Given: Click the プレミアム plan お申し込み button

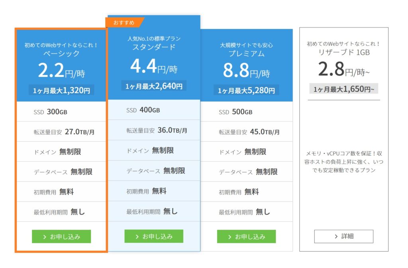Looking at the screenshot, I should 246,237.
